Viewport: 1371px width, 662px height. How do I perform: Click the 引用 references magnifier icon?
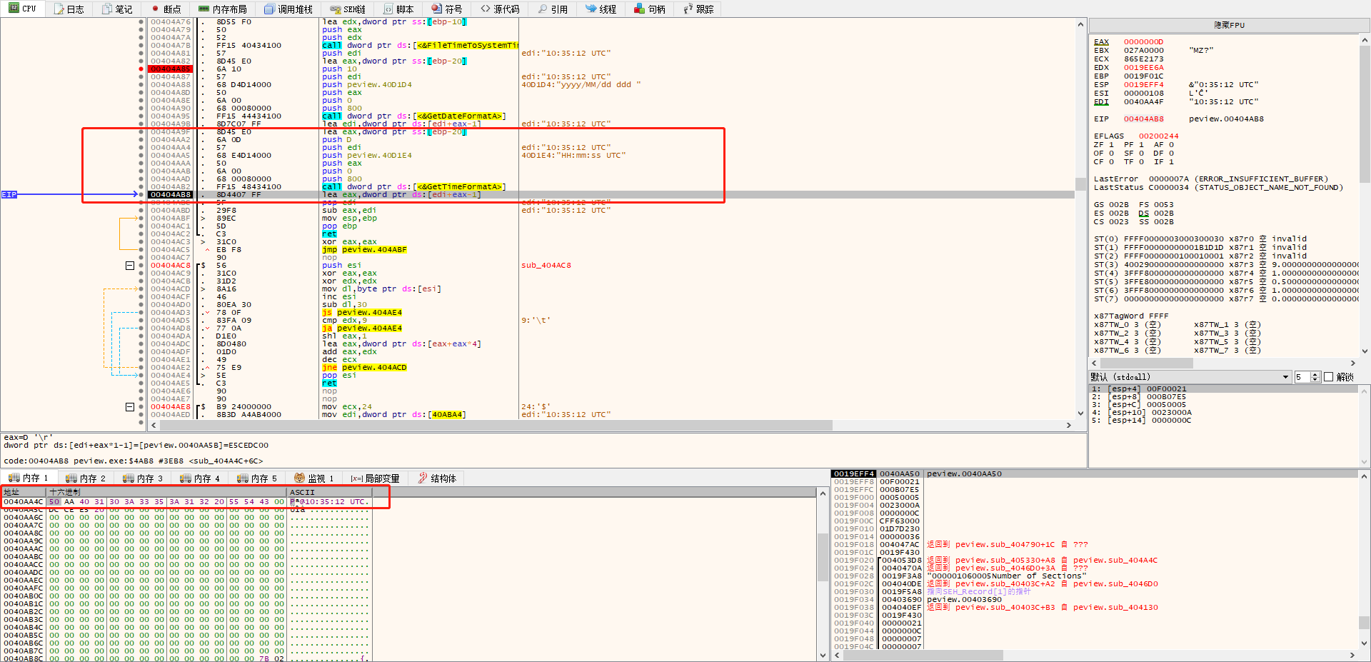point(543,9)
